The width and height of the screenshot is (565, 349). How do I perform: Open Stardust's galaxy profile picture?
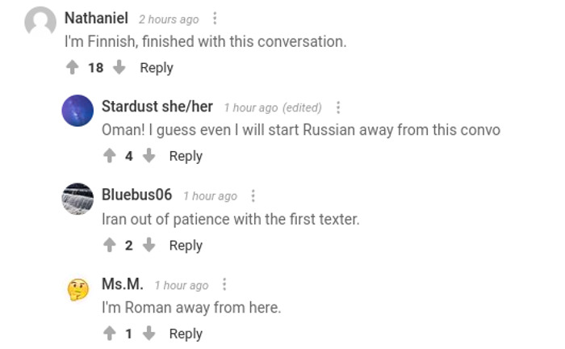point(77,111)
